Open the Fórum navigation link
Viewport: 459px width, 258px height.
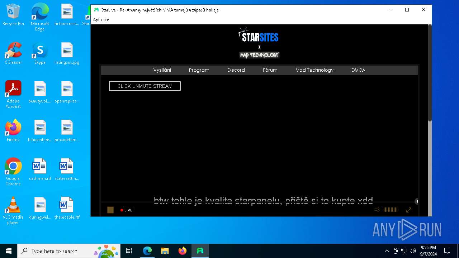coord(270,70)
